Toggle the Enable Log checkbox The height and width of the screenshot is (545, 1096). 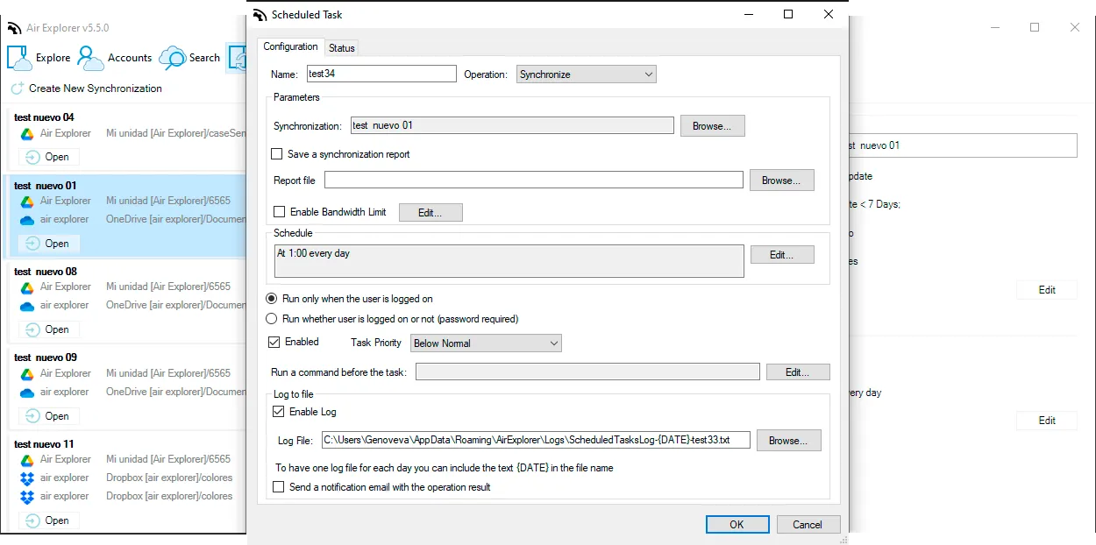pyautogui.click(x=279, y=412)
